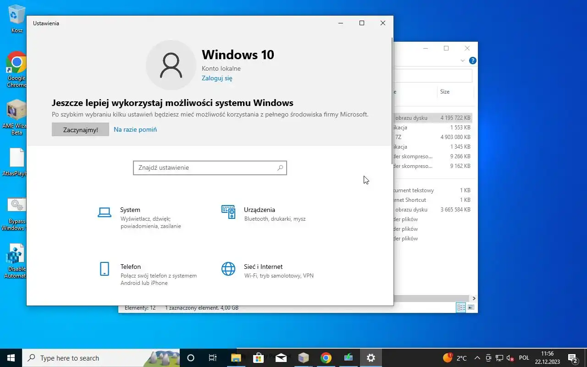Open the Windows Start menu

[11, 358]
